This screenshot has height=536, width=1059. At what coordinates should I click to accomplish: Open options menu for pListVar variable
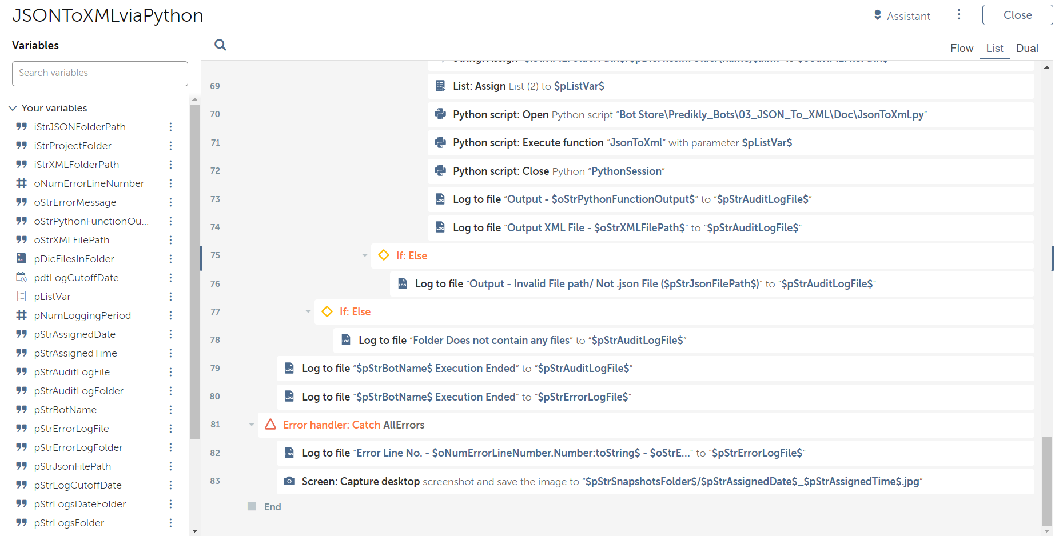coord(170,297)
